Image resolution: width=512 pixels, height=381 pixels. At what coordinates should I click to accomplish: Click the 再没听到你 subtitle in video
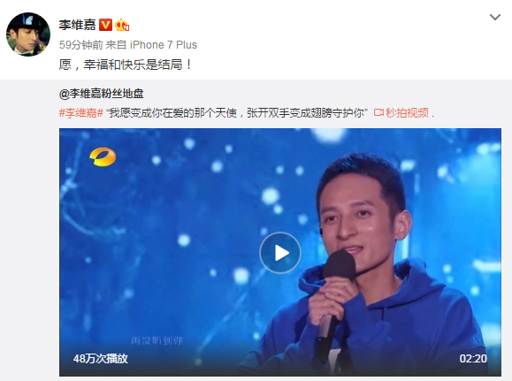tap(157, 341)
